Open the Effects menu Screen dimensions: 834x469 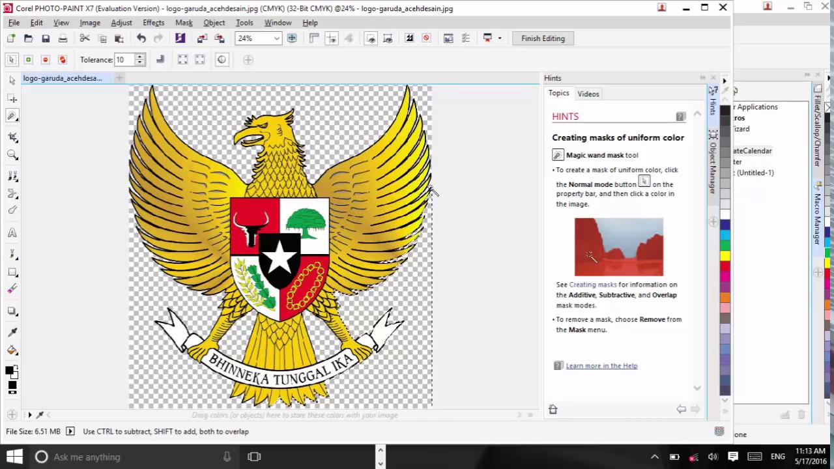pyautogui.click(x=154, y=23)
